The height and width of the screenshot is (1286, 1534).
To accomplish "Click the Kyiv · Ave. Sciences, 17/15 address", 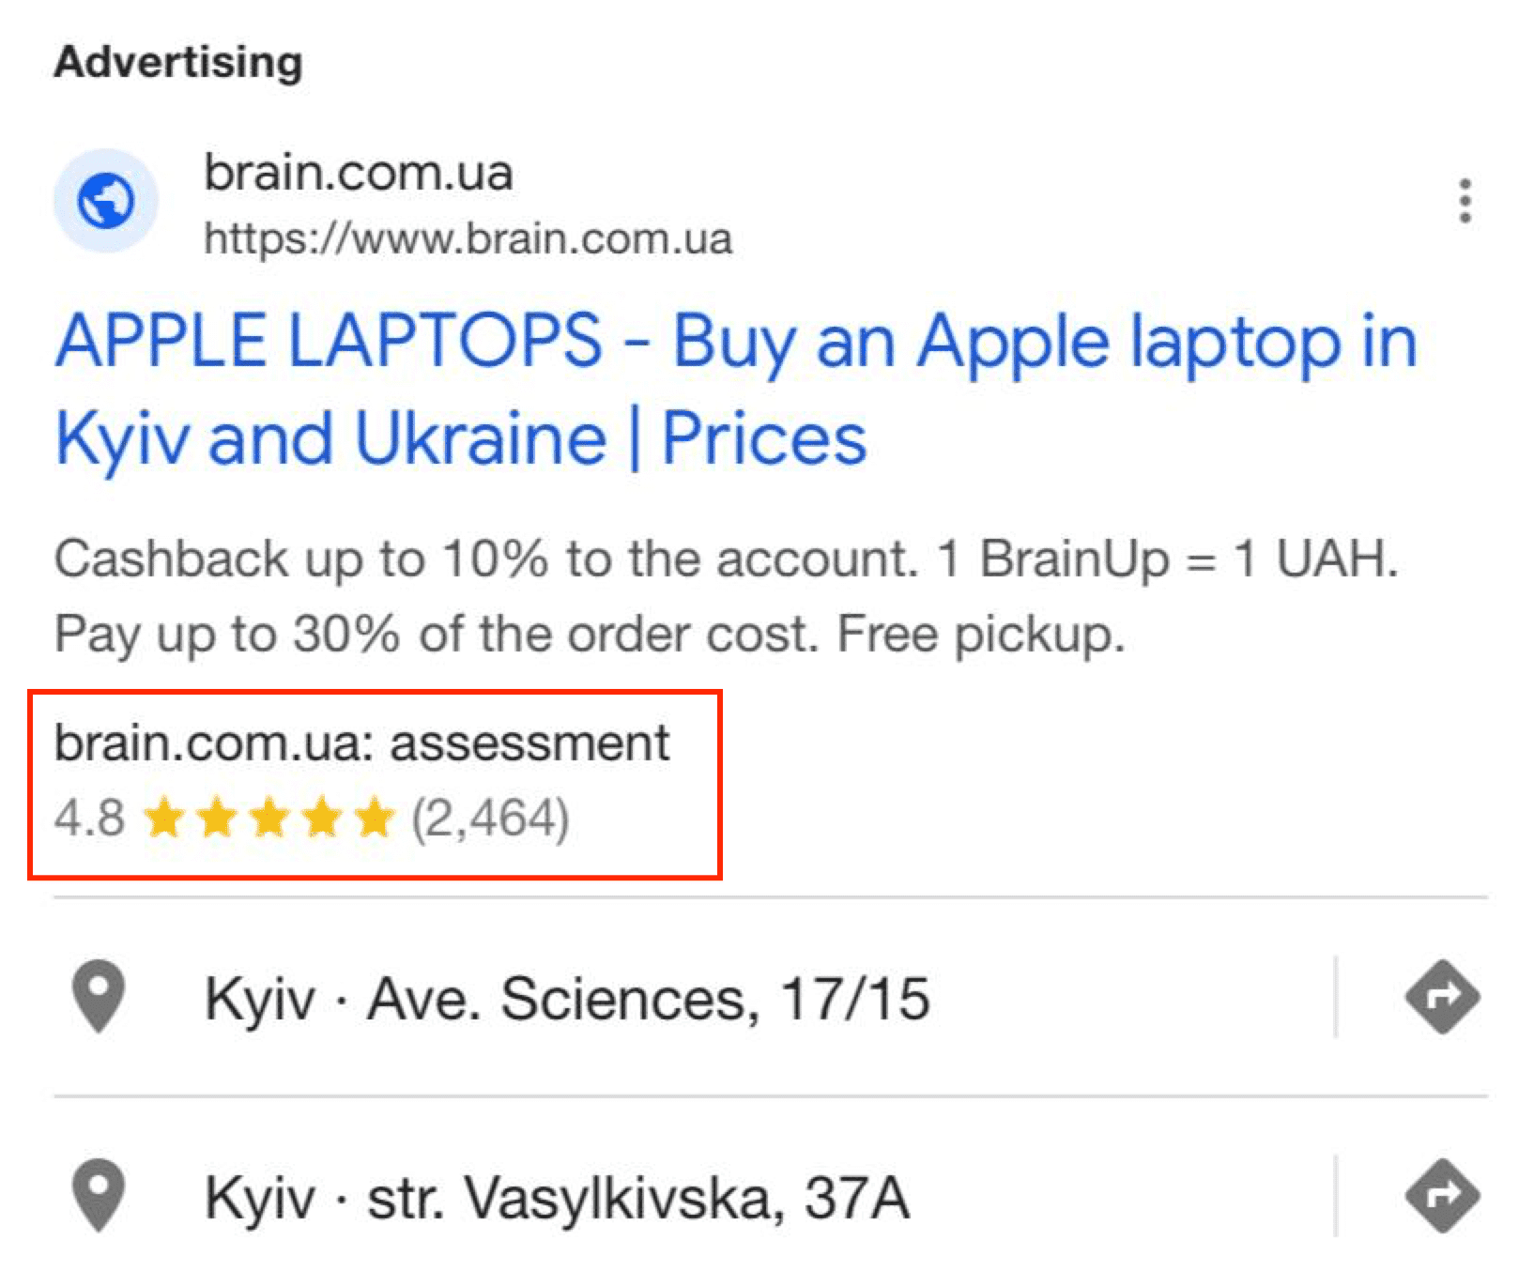I will [563, 997].
